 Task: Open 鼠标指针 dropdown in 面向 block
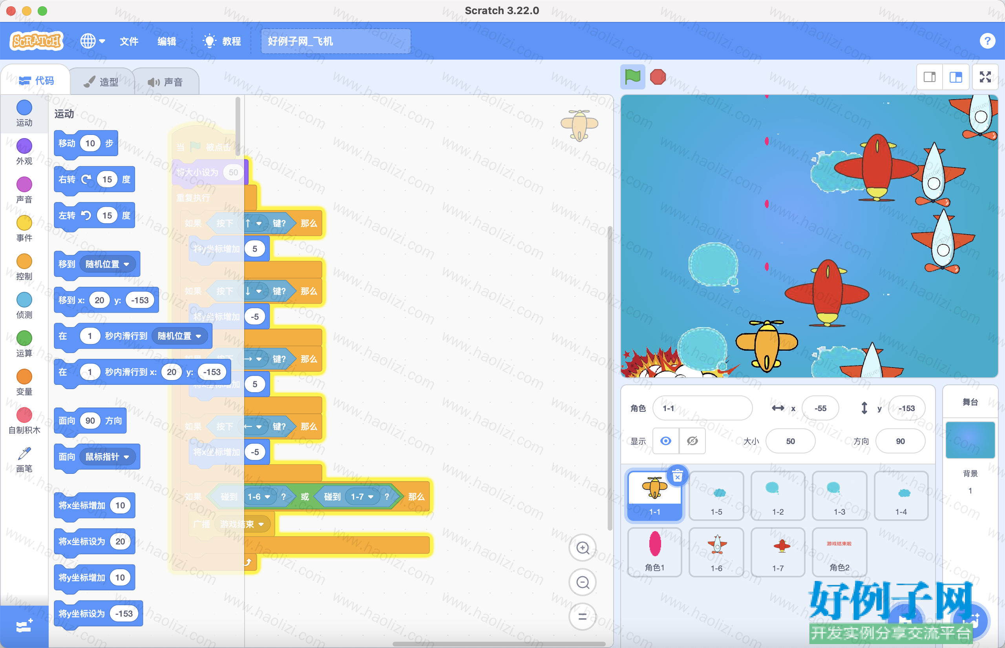tap(107, 457)
